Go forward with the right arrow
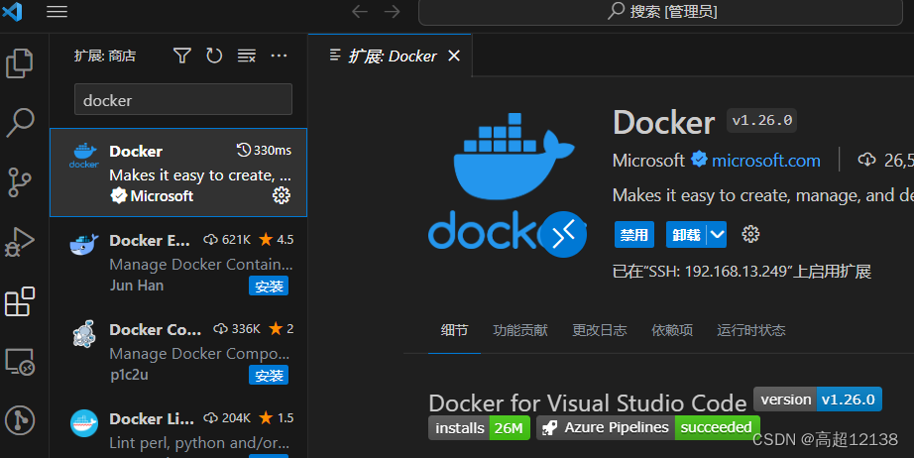The image size is (914, 458). click(x=393, y=11)
